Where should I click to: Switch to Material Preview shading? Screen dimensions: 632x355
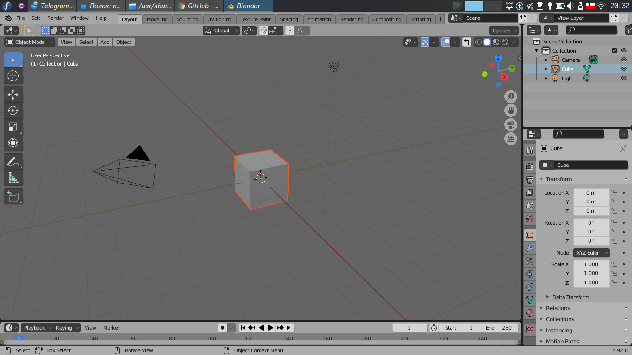tap(496, 42)
